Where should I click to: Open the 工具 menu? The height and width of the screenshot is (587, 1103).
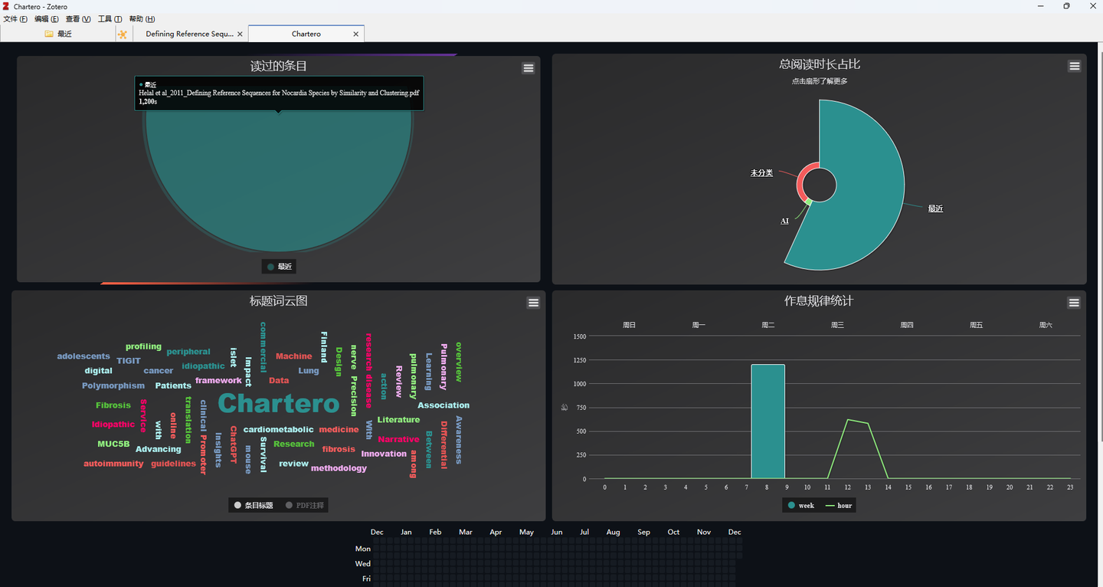tap(110, 19)
